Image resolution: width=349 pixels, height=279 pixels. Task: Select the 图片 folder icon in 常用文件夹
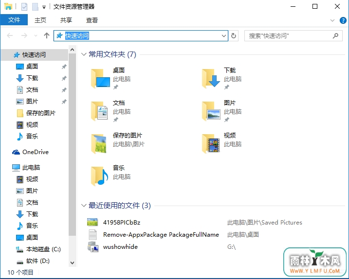click(211, 111)
